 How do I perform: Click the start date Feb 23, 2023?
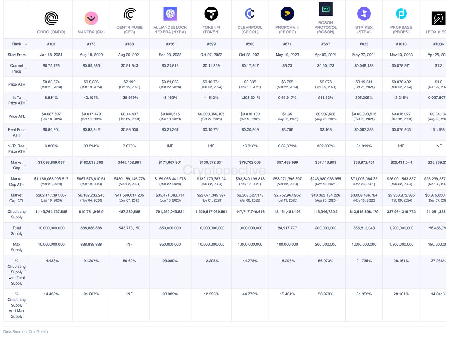(x=170, y=55)
